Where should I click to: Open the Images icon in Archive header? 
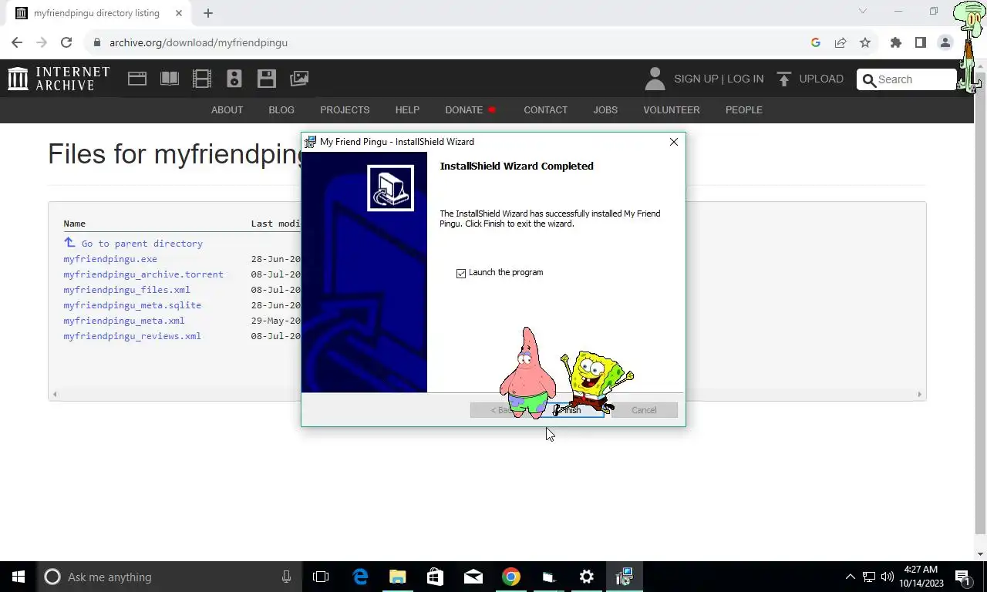pos(299,79)
